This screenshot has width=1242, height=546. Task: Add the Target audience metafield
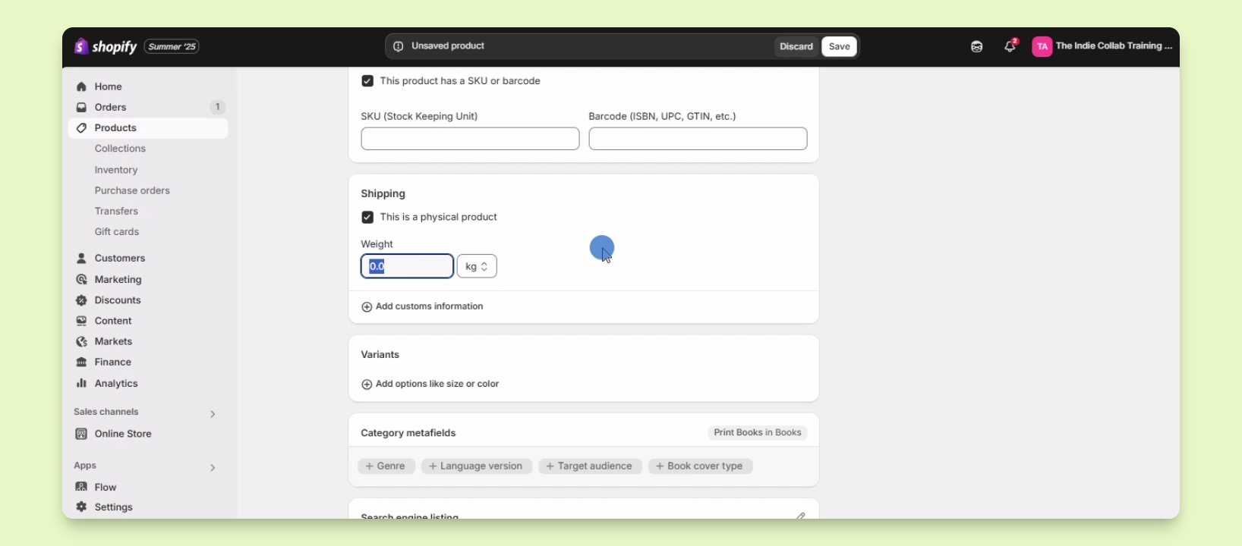590,466
